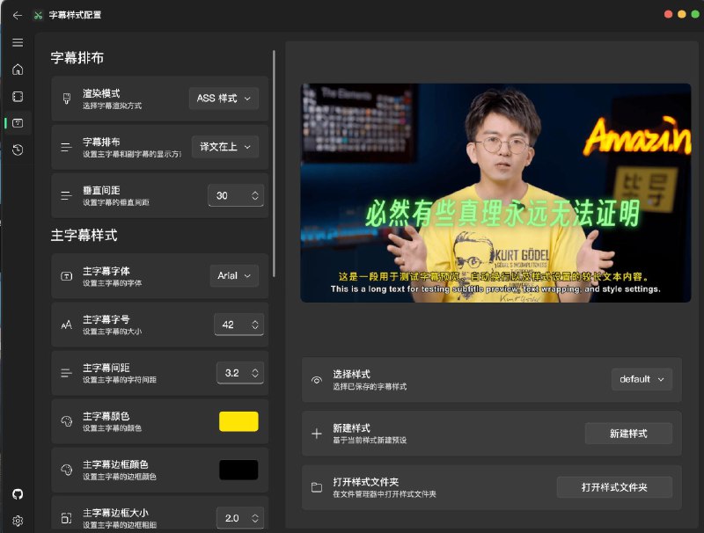This screenshot has width=704, height=533.
Task: Click the black 主字幕边框颜色 swatch
Action: click(x=238, y=469)
